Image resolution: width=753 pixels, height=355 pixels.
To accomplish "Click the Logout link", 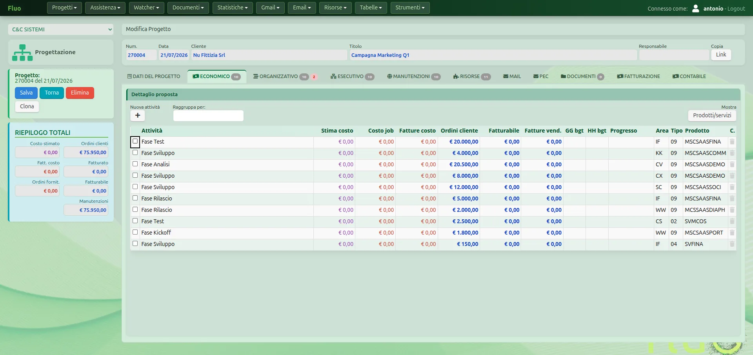I will 736,9.
